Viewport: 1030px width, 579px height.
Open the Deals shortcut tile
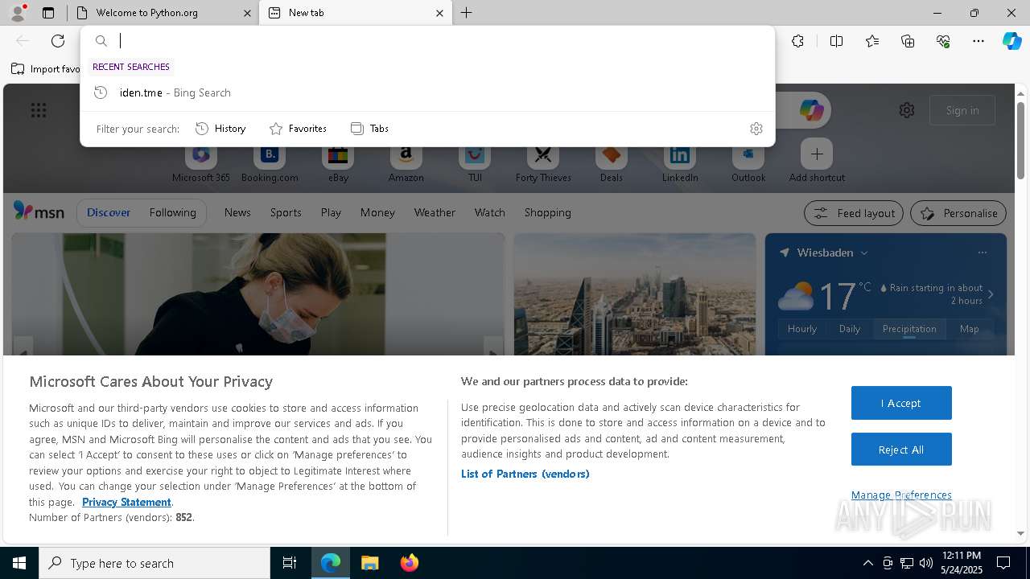tap(612, 162)
